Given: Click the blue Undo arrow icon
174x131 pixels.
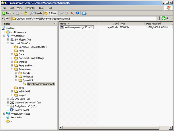Looking at the screenshot, I should pyautogui.click(x=77, y=13).
